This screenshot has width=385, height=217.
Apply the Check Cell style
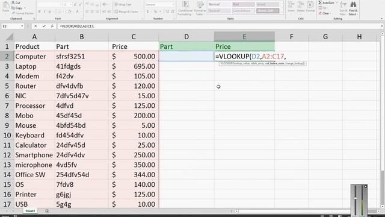267,11
